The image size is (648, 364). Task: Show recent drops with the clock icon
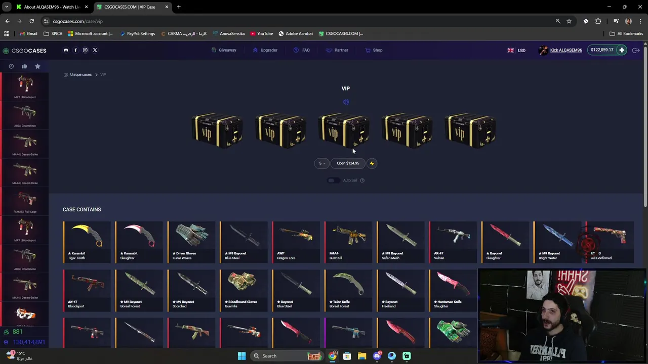(11, 66)
